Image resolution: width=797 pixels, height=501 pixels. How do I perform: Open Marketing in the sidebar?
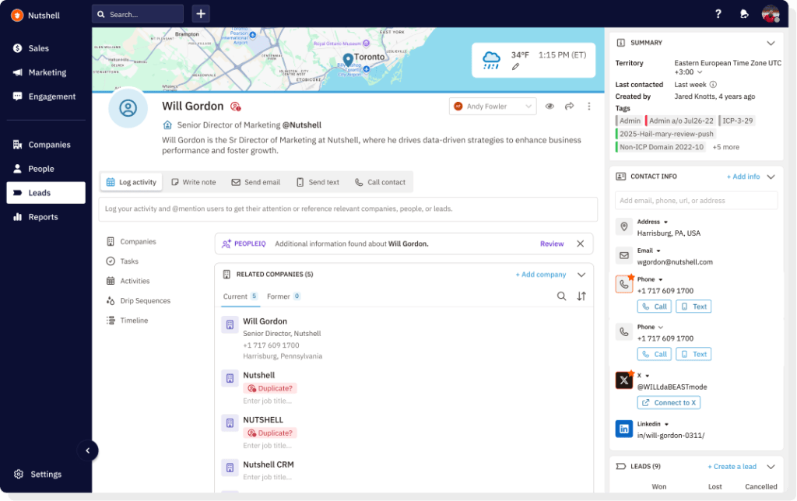46,72
